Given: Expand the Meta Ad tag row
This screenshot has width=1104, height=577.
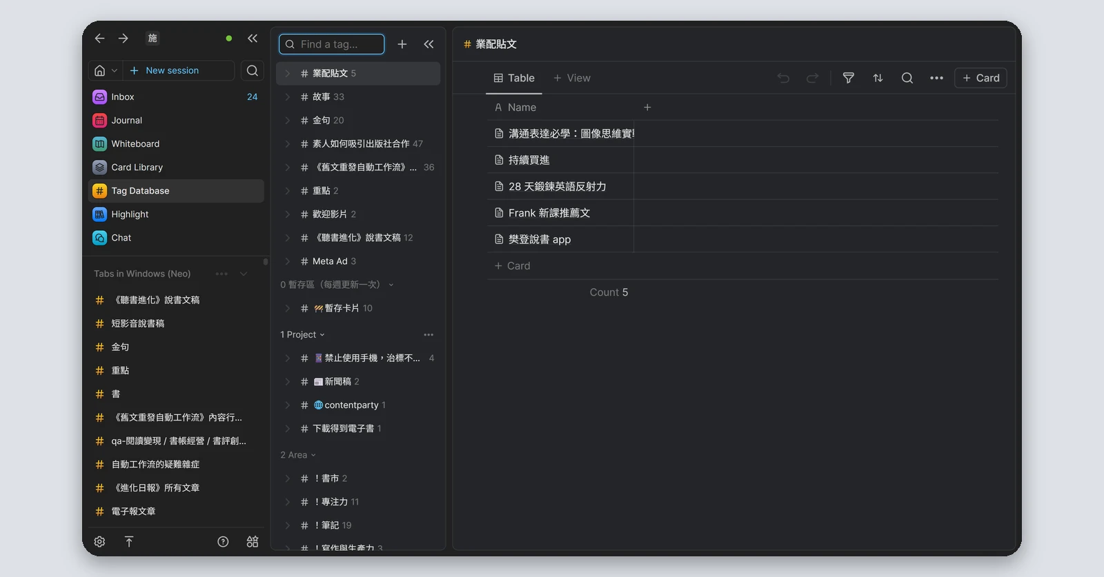Looking at the screenshot, I should point(288,261).
